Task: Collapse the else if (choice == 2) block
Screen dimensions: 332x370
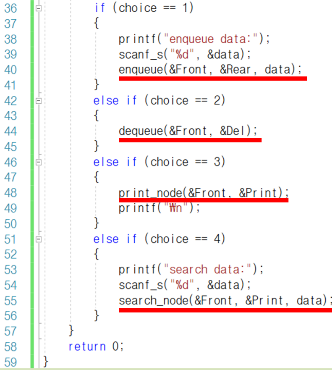Action: pos(39,101)
